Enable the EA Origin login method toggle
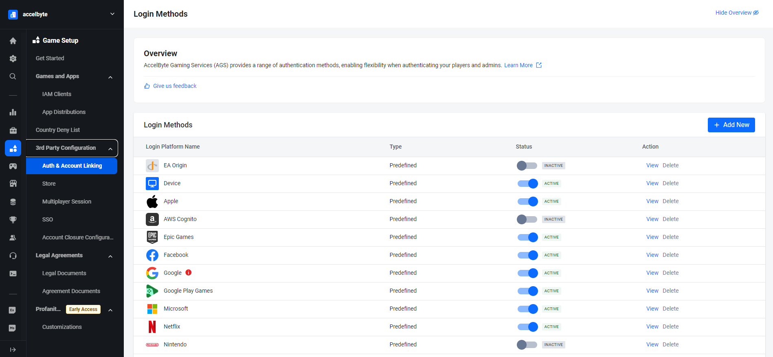 (x=527, y=166)
